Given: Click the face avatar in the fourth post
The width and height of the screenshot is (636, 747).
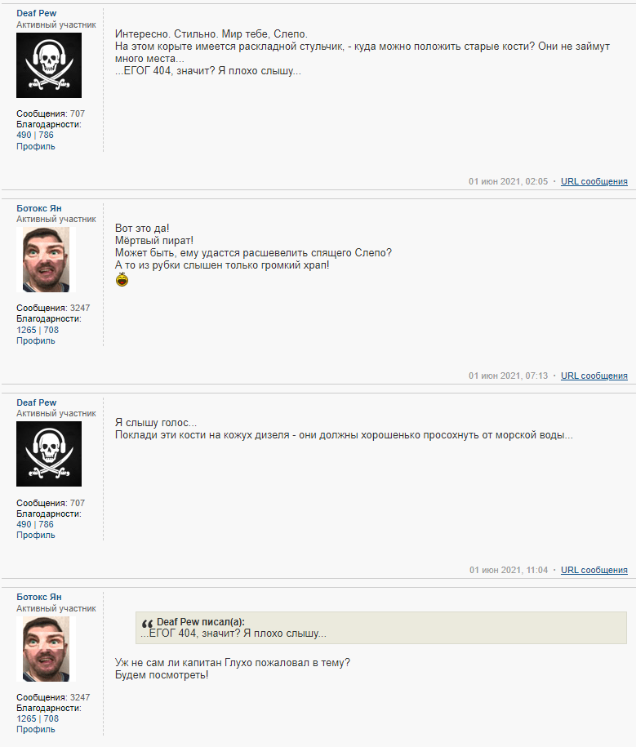Looking at the screenshot, I should [47, 649].
